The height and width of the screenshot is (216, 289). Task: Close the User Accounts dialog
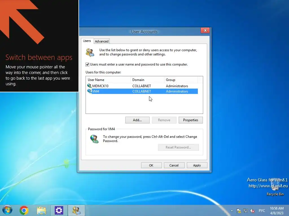coord(205,30)
